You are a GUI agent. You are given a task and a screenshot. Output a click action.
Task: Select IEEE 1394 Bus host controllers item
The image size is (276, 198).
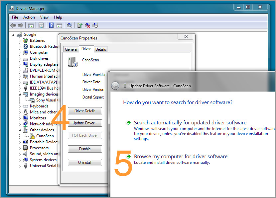[x=44, y=88]
